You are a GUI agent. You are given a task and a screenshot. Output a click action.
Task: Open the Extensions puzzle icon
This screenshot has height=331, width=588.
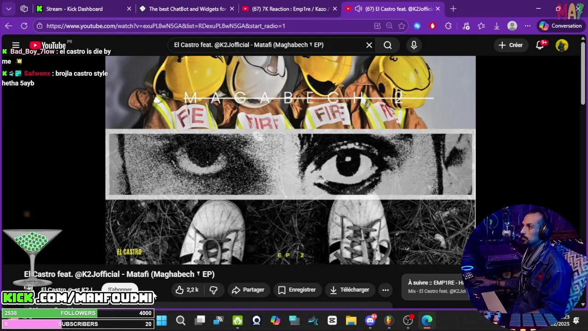(448, 26)
